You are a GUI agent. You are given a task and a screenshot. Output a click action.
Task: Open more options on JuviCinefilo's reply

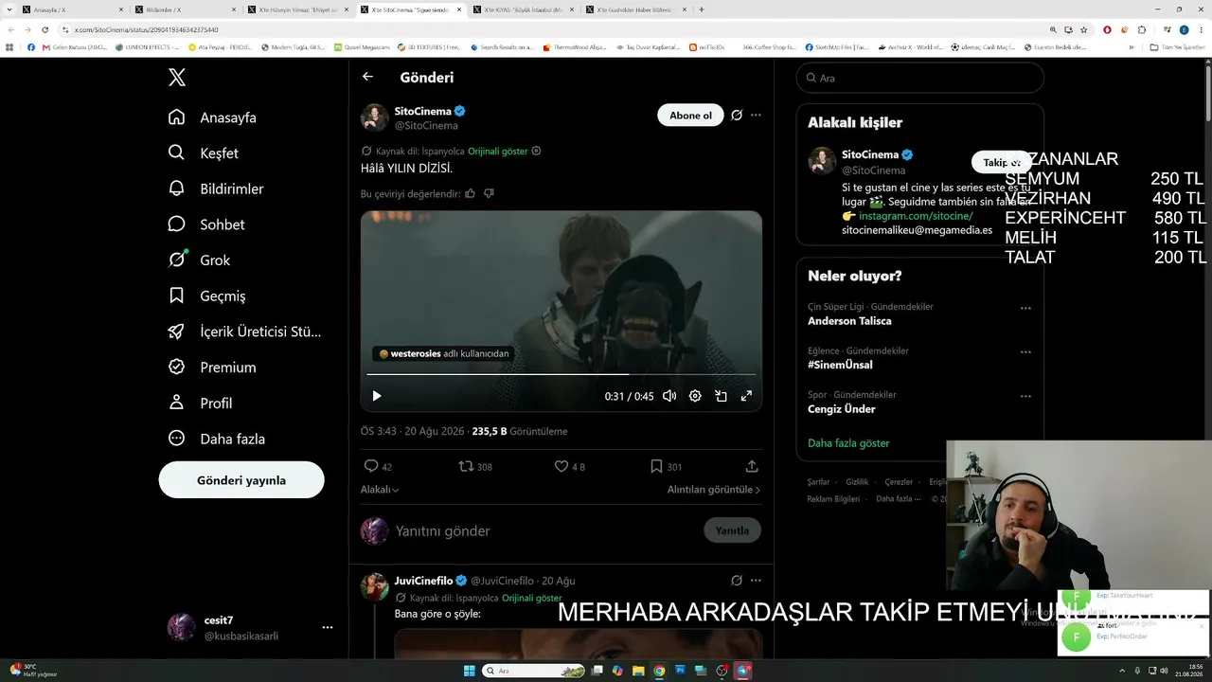[756, 581]
